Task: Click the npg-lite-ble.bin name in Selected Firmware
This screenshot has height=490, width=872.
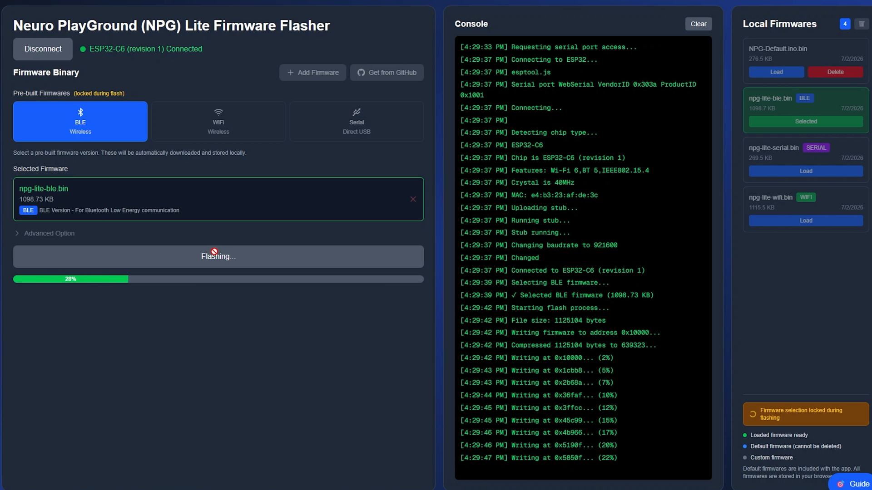Action: click(44, 189)
